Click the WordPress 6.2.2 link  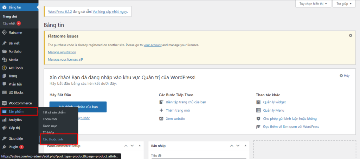point(60,12)
